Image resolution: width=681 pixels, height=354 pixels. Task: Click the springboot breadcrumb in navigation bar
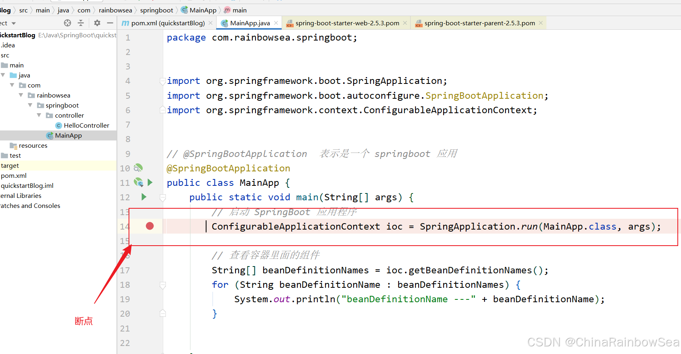click(x=156, y=10)
